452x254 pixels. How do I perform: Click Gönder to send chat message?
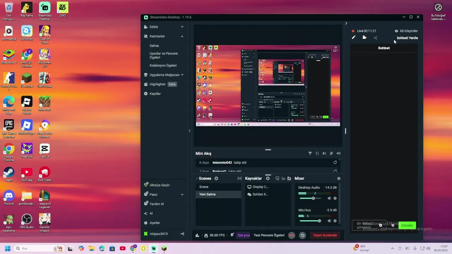pos(407,225)
